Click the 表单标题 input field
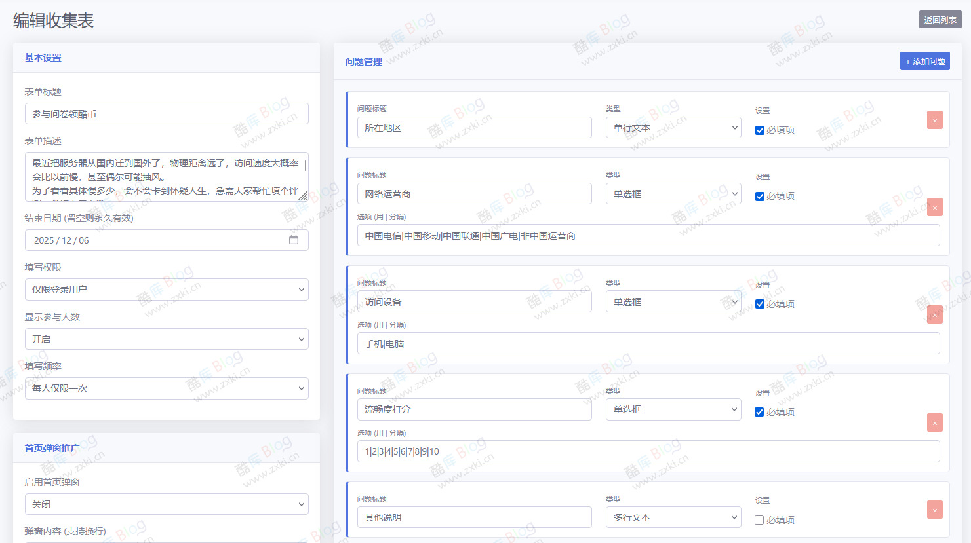971x543 pixels. [167, 113]
